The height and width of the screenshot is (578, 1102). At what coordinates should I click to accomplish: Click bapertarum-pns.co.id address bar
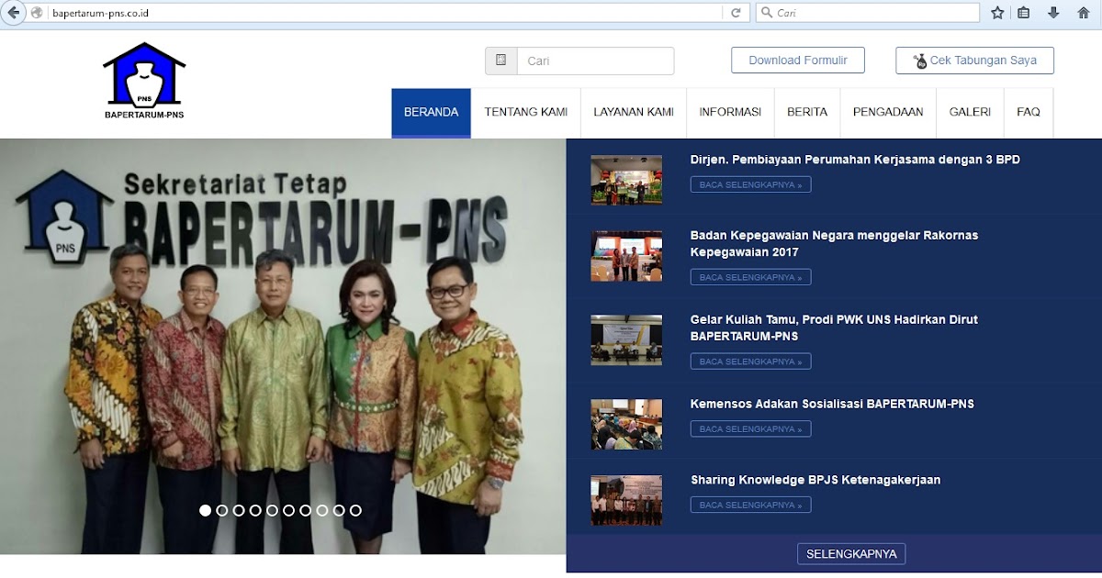click(x=386, y=13)
